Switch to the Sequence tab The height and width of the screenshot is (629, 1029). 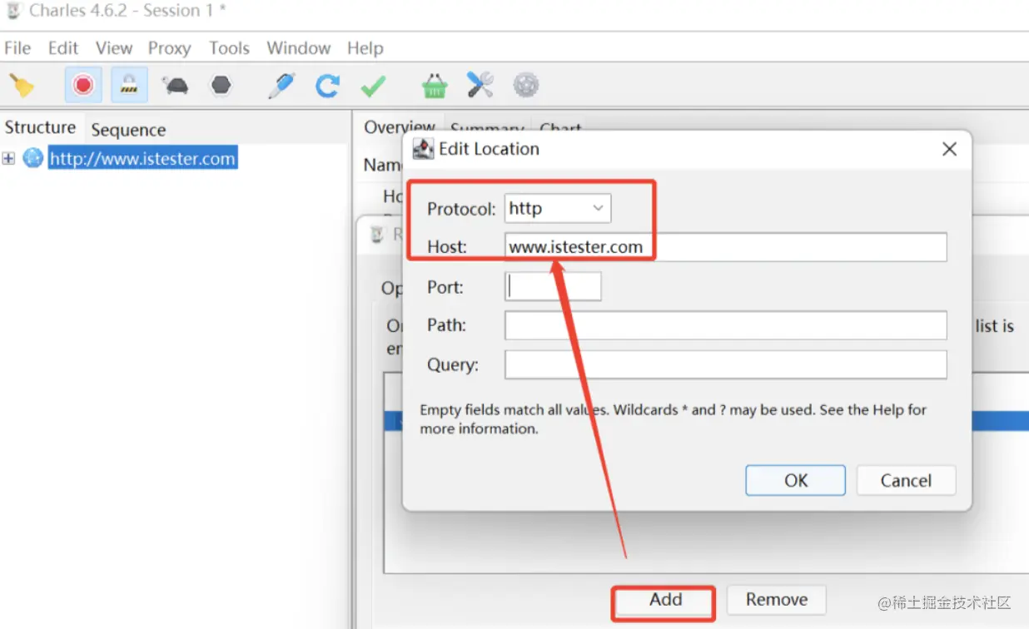click(x=128, y=129)
